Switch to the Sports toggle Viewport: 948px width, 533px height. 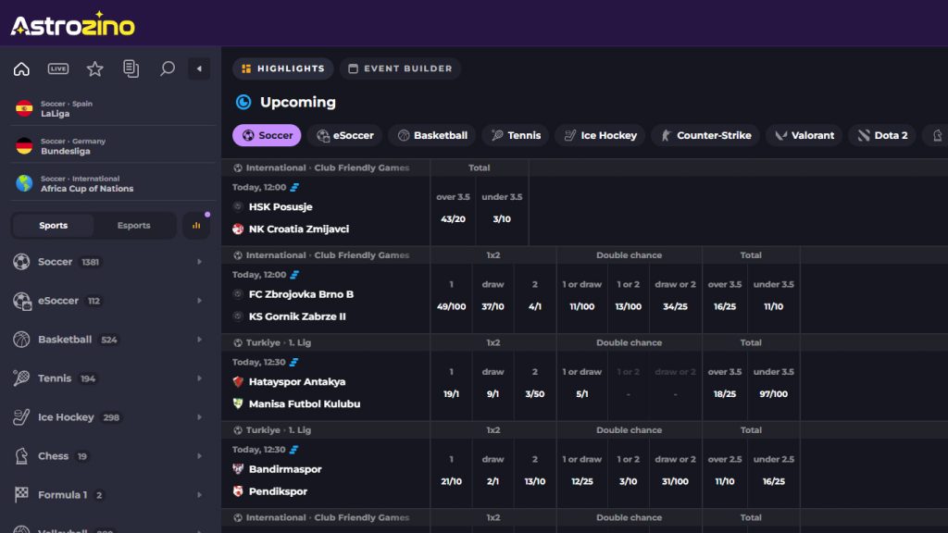pos(53,226)
